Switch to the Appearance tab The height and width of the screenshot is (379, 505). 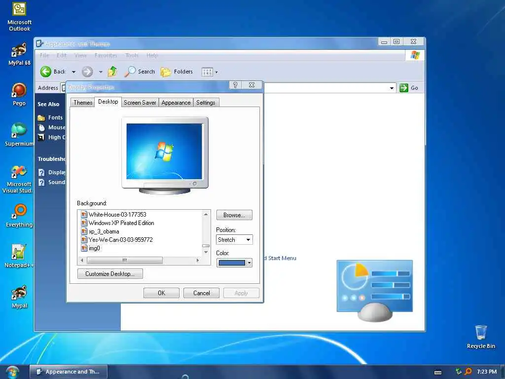coord(176,103)
